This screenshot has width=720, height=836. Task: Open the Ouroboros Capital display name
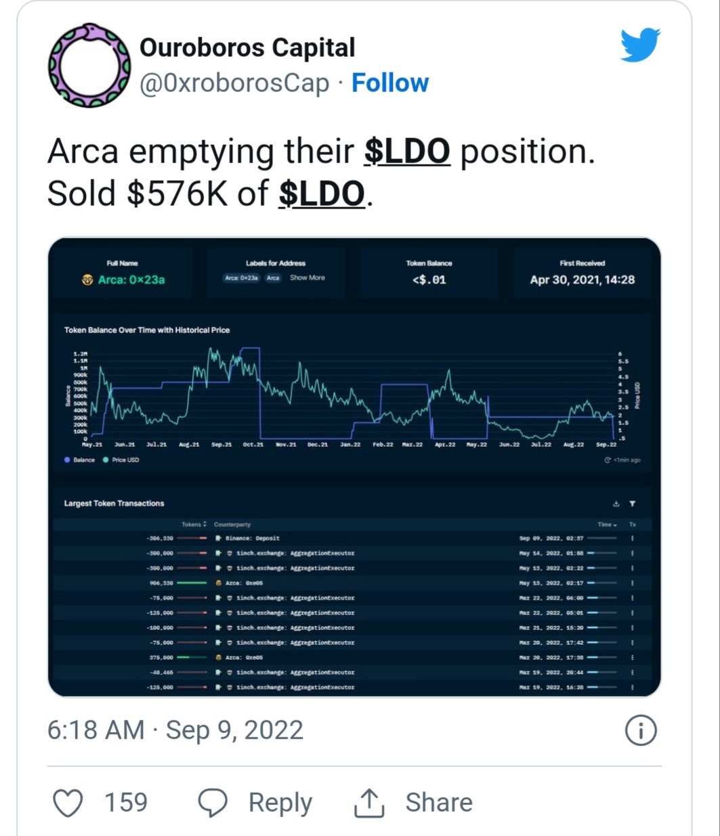pyautogui.click(x=247, y=48)
